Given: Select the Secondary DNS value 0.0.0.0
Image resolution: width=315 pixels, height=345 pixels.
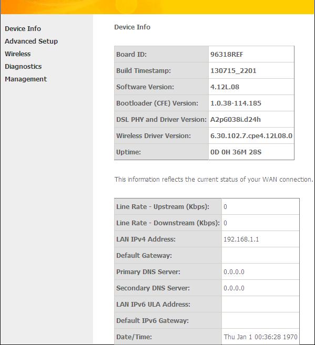Looking at the screenshot, I should [x=234, y=288].
